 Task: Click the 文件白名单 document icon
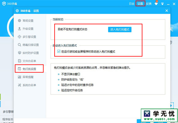click(19, 61)
